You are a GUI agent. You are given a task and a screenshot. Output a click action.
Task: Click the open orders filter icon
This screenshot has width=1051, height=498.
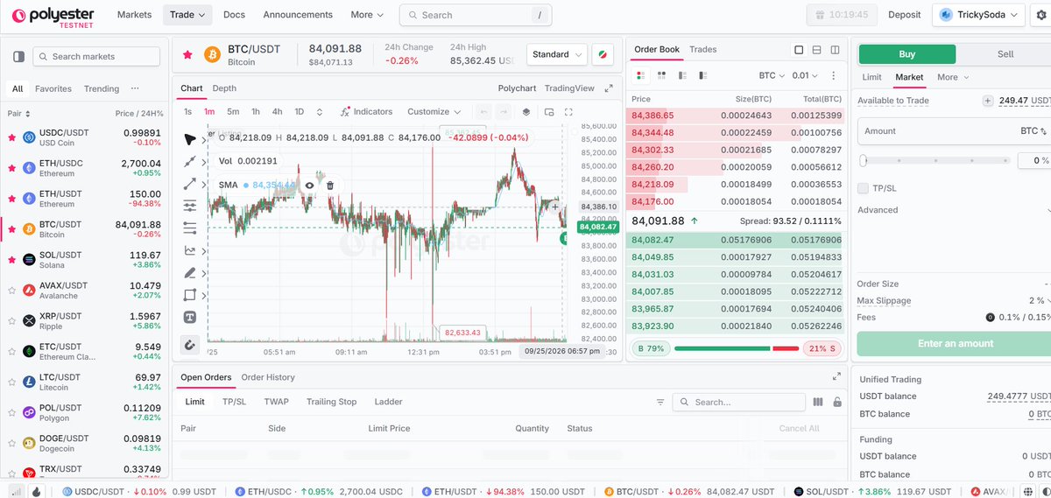pyautogui.click(x=660, y=403)
